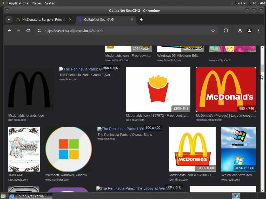The height and width of the screenshot is (199, 266).
Task: View site information icon in address bar
Action: click(39, 31)
